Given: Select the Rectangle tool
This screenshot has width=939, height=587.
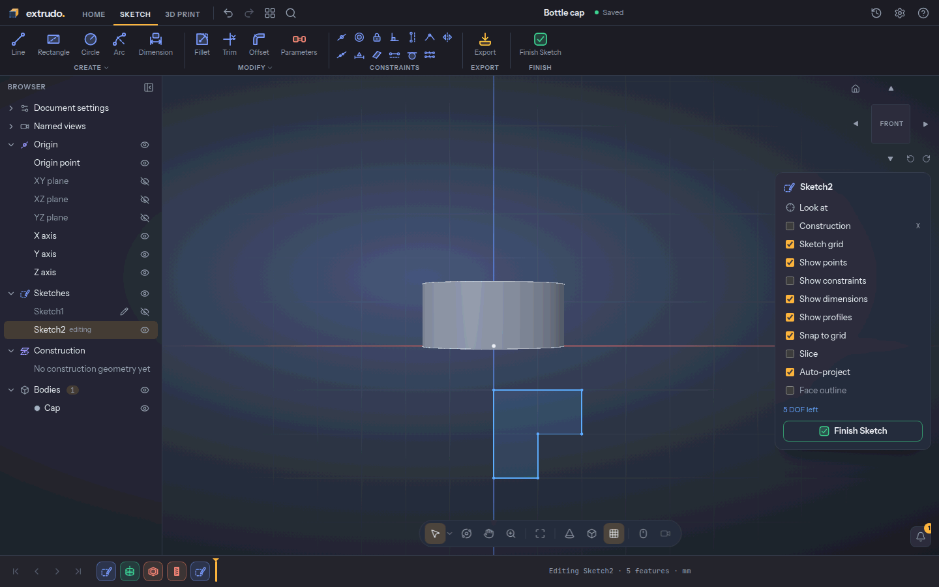Looking at the screenshot, I should tap(53, 44).
